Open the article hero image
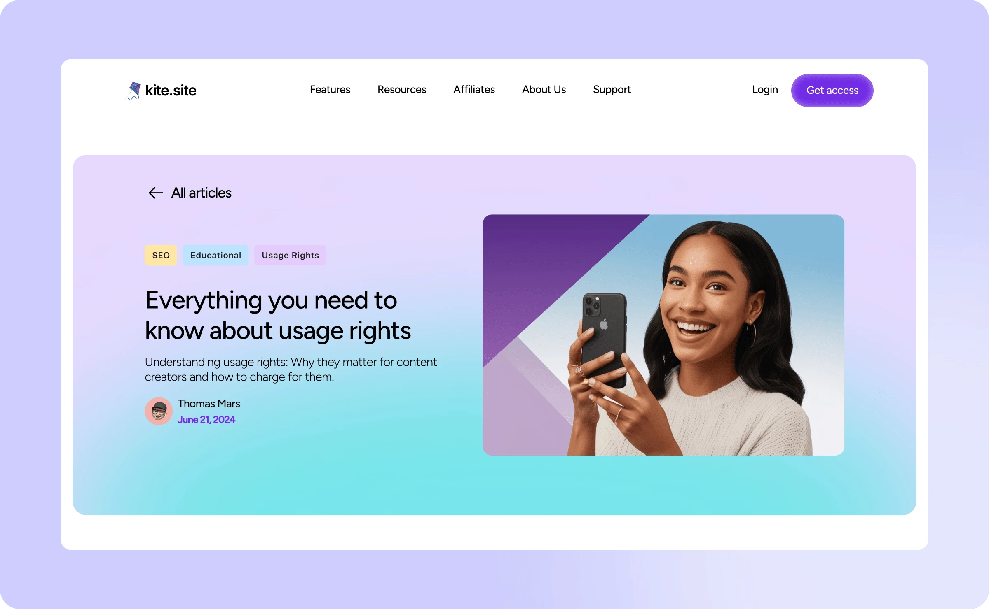This screenshot has width=989, height=609. 663,335
